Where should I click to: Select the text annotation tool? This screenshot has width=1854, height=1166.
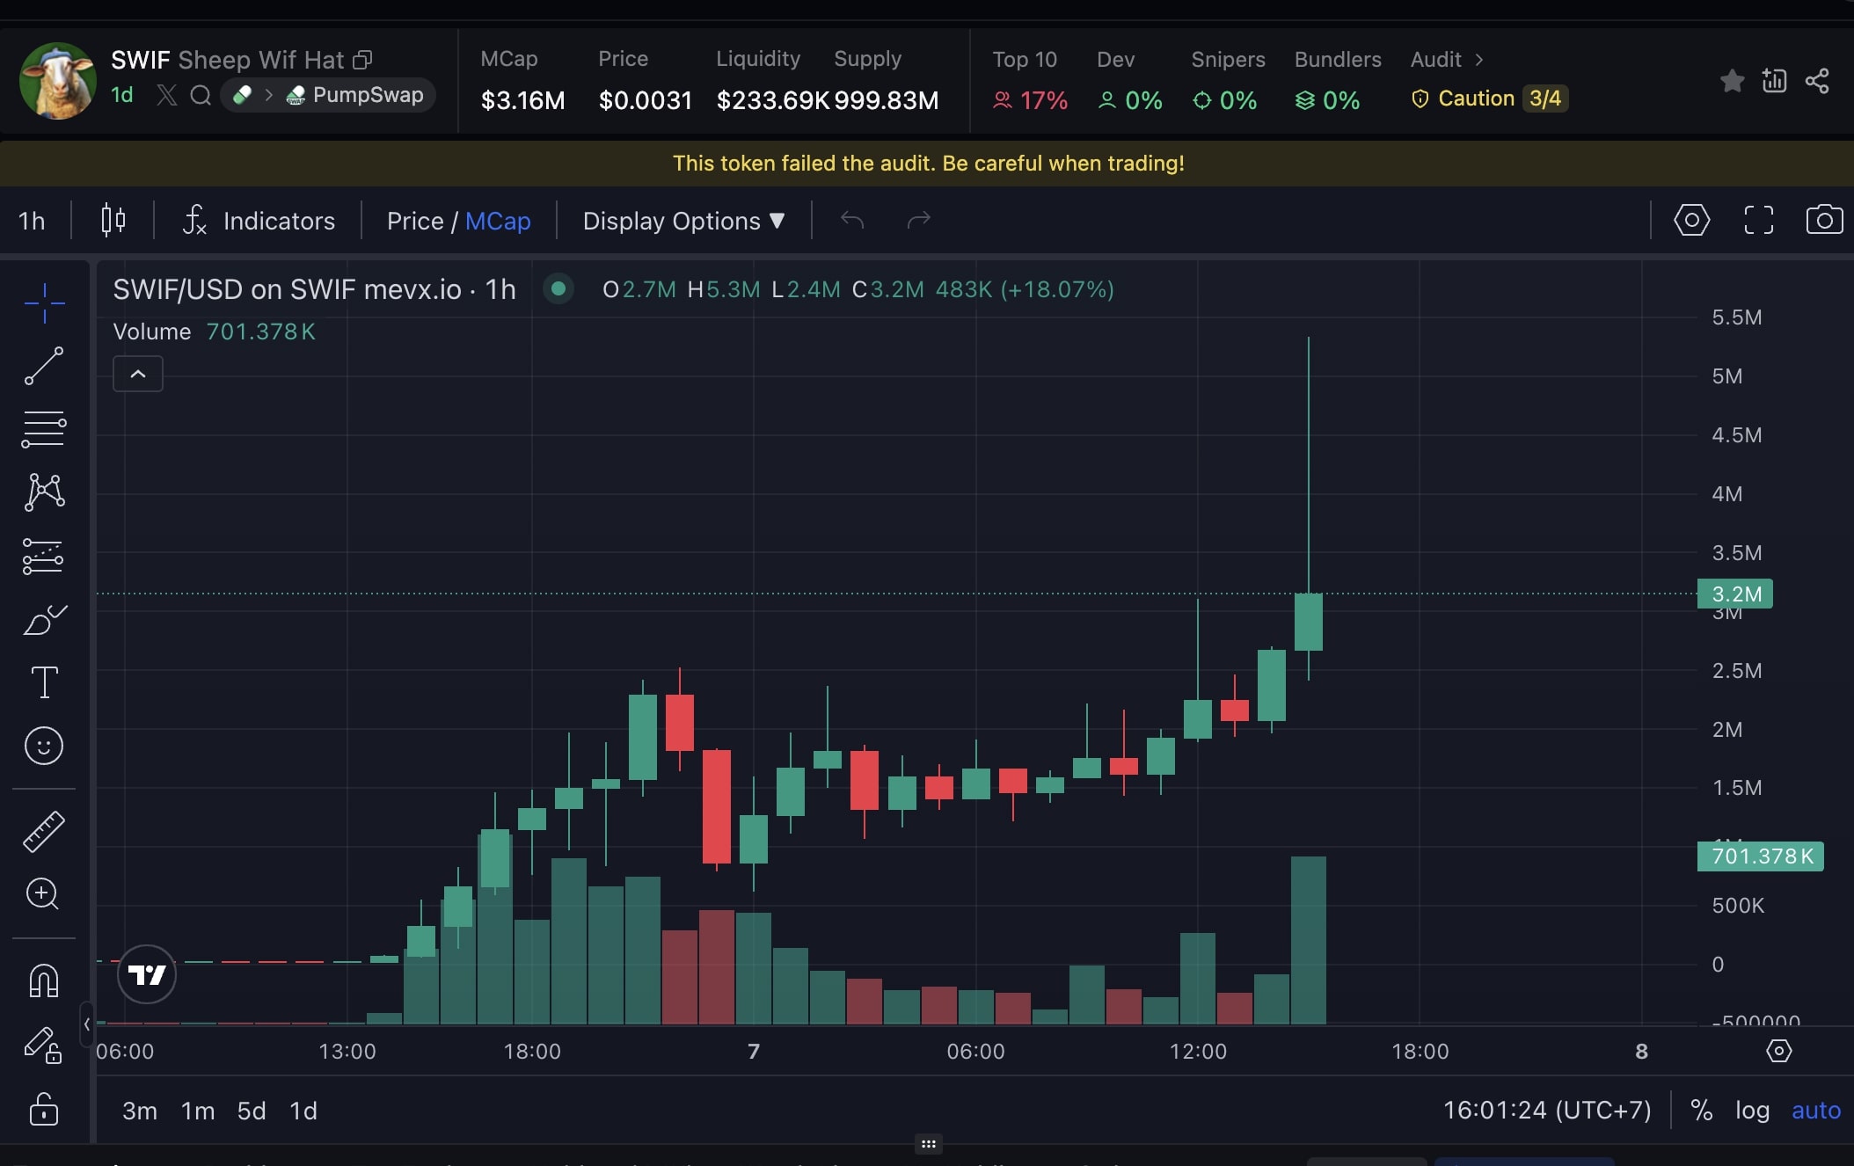coord(44,682)
